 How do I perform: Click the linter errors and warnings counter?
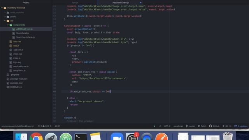point(44,126)
